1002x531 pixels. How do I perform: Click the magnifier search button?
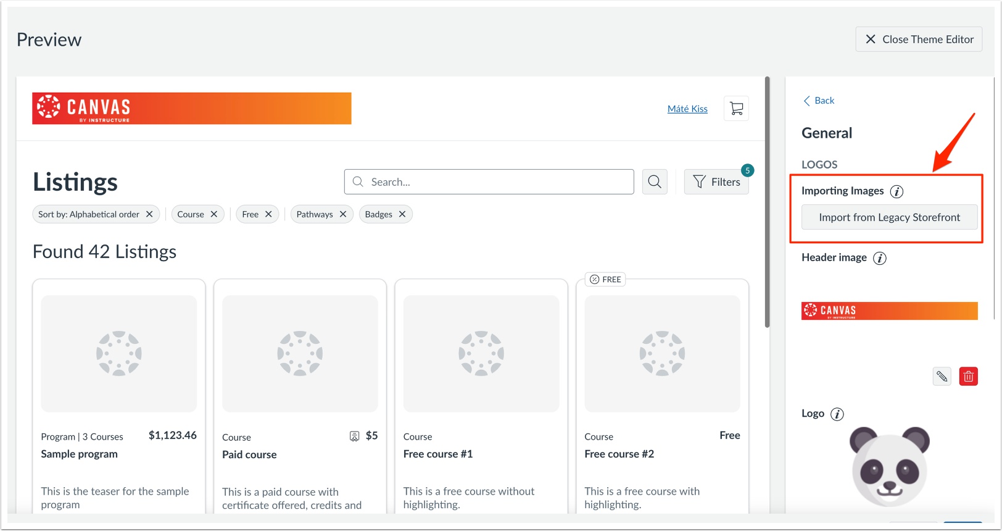[655, 182]
